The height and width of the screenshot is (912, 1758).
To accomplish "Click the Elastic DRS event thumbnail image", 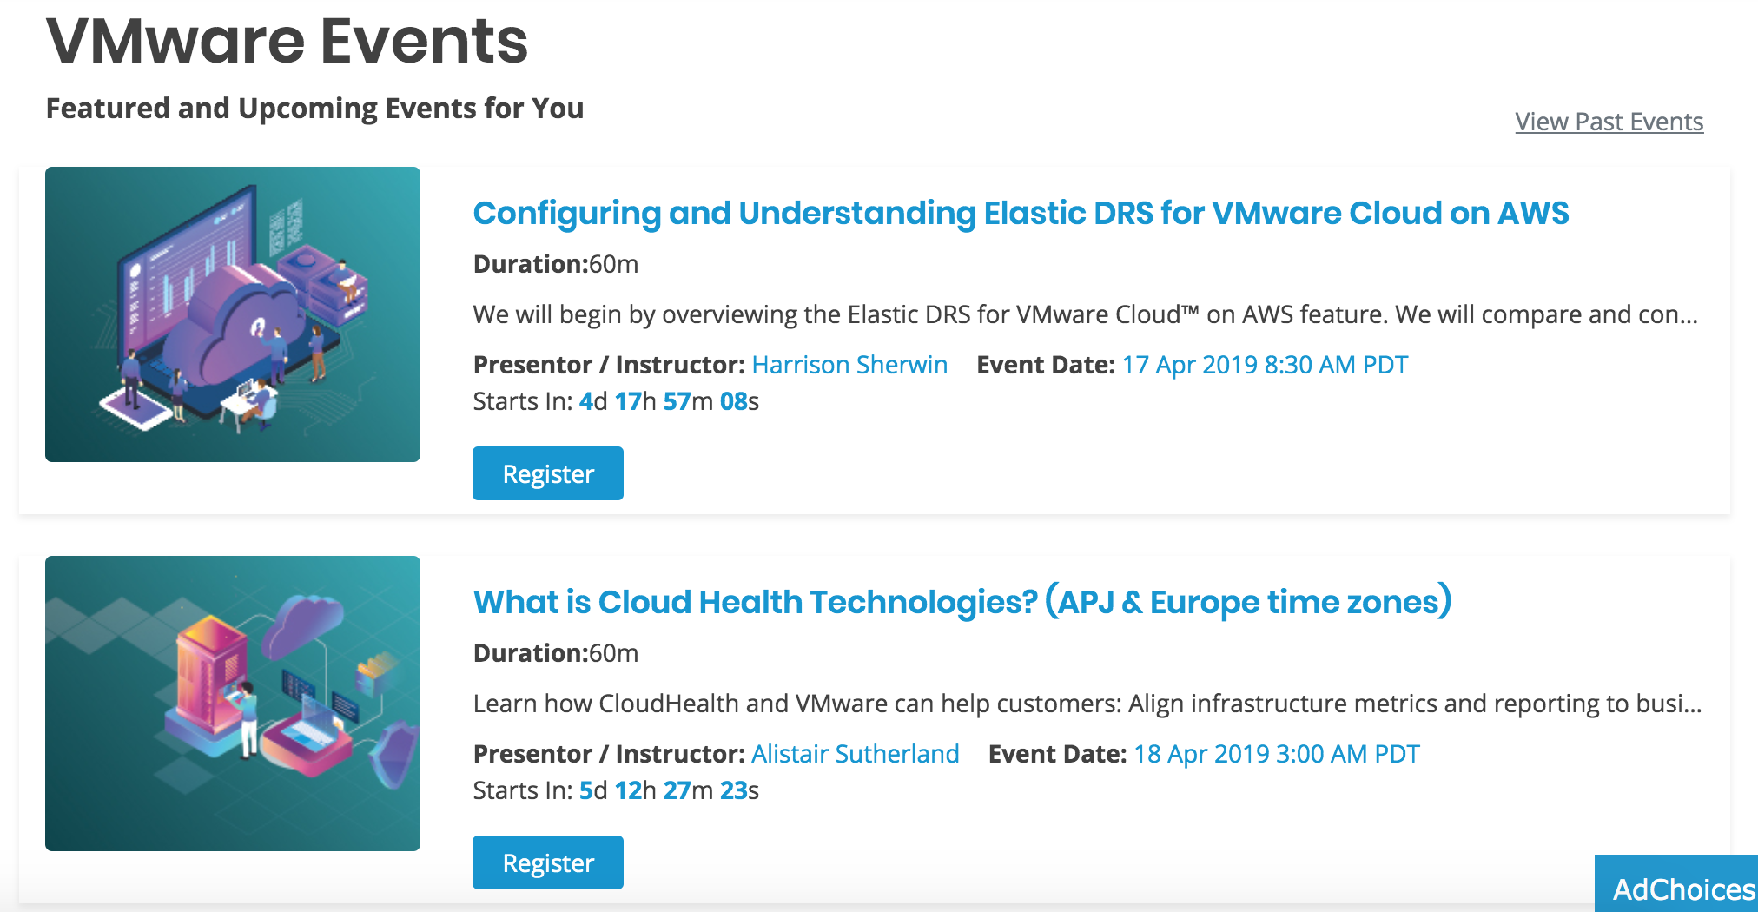I will (233, 314).
